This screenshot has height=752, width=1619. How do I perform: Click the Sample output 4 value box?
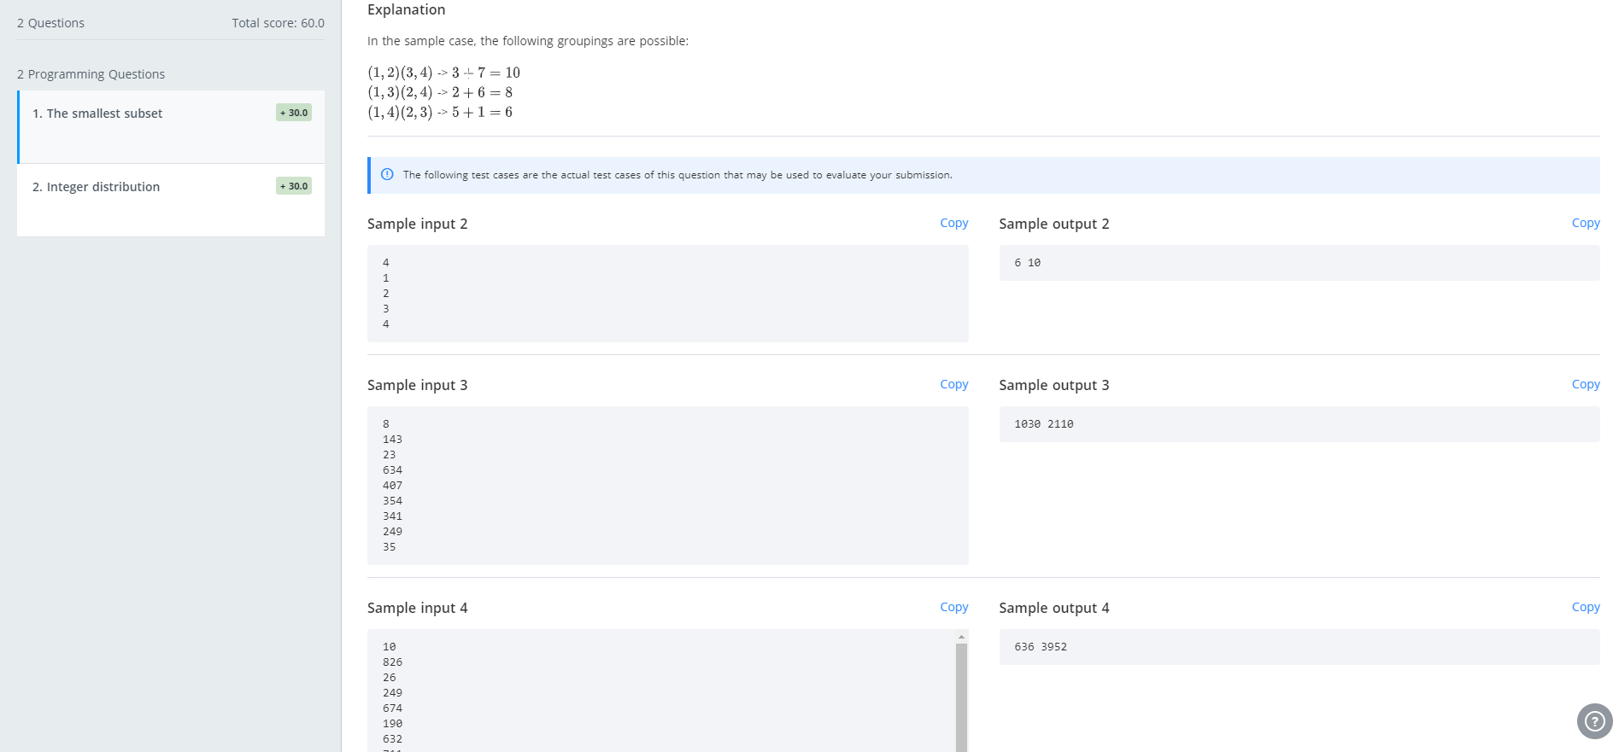(1299, 647)
